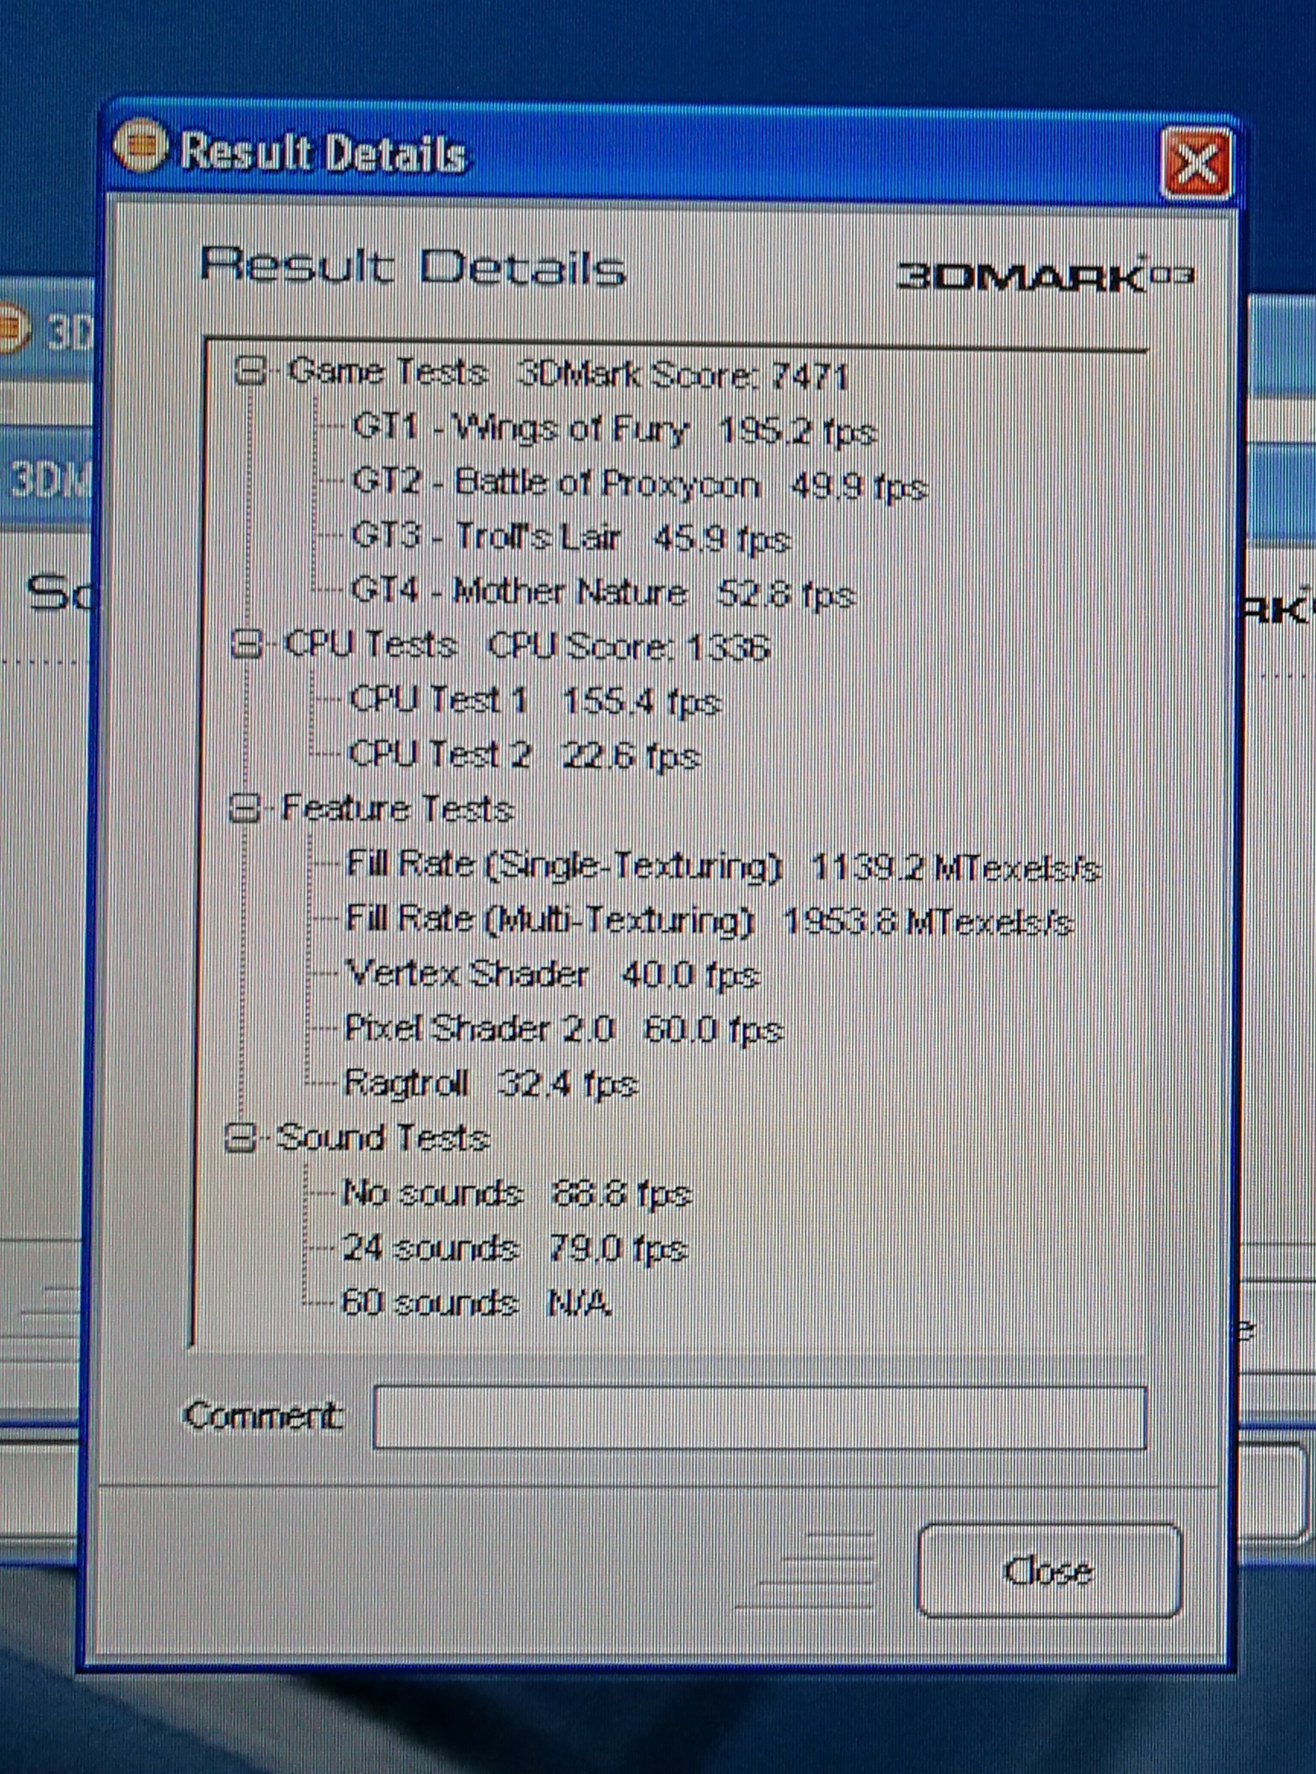Select the 'Fill Rate (Single-Texturing)' row
This screenshot has height=1774, width=1316.
pos(723,866)
